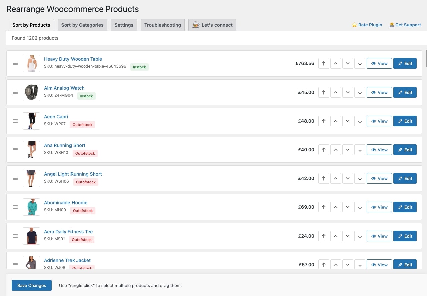Click the Outofstock badge on Ana Running Short

tap(85, 153)
